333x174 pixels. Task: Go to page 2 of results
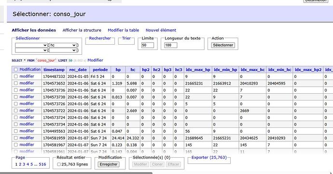(x=20, y=164)
